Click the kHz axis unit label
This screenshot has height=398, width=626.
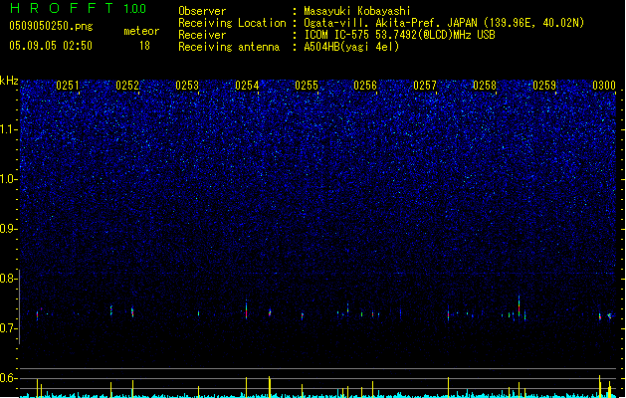(x=9, y=81)
